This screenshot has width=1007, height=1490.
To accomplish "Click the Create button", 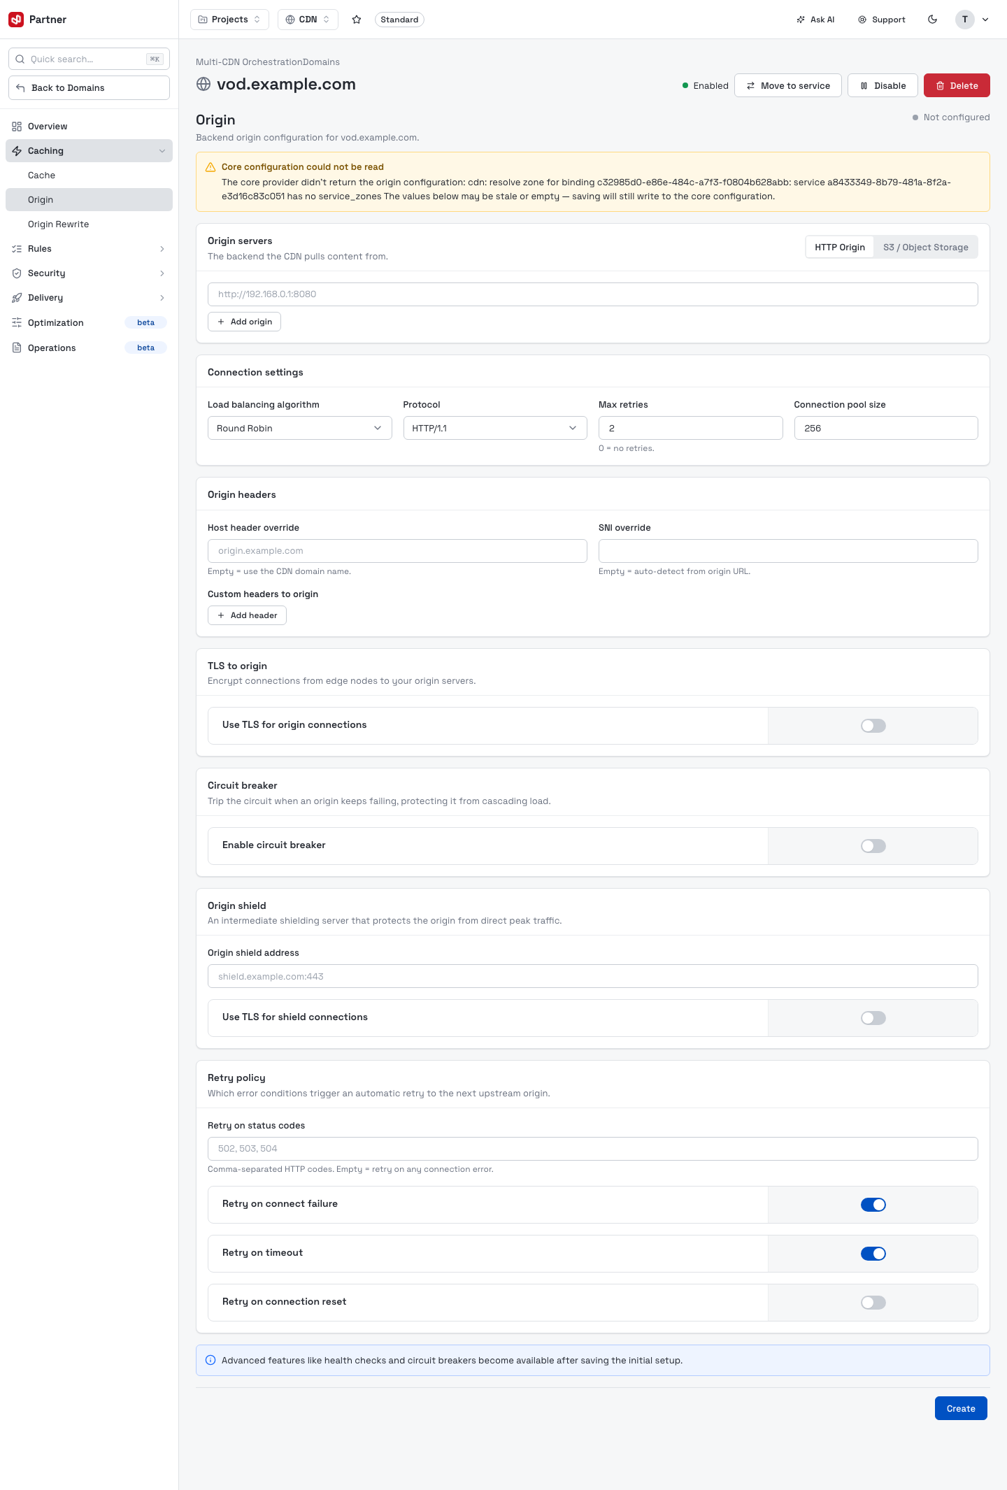I will 961,1408.
